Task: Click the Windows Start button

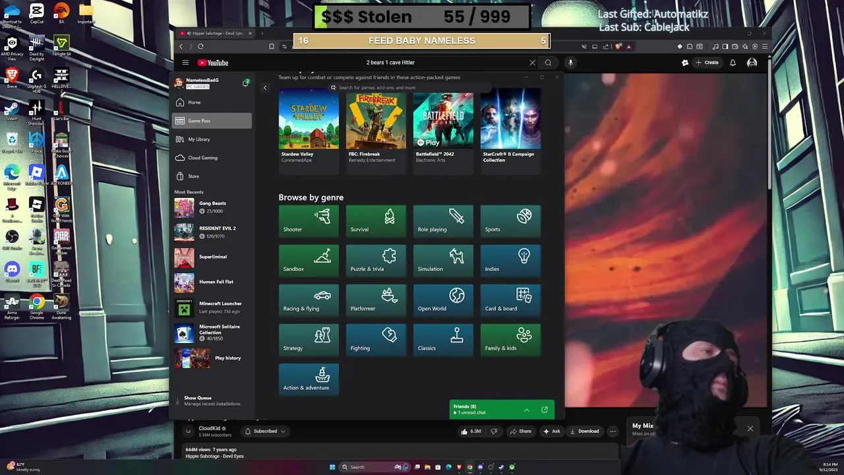Action: (332, 467)
